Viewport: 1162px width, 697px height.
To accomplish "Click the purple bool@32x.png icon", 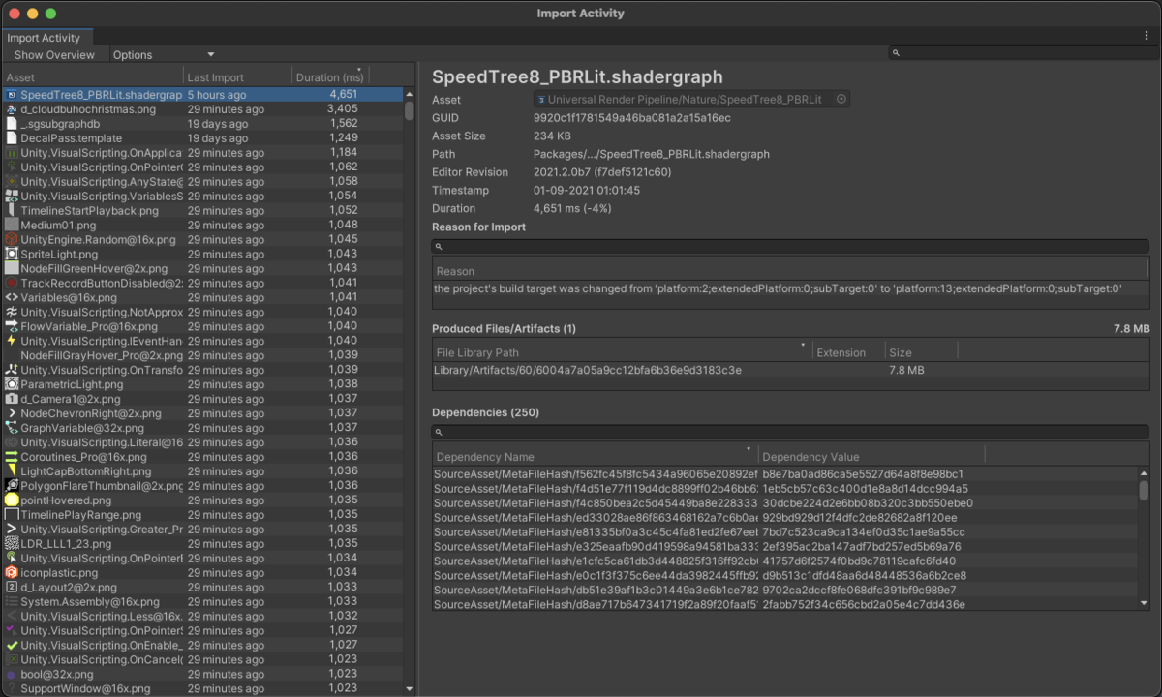I will pos(12,674).
